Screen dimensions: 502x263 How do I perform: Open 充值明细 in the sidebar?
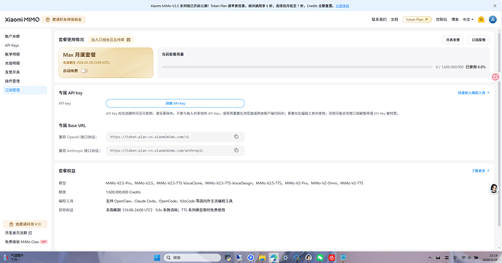(12, 63)
